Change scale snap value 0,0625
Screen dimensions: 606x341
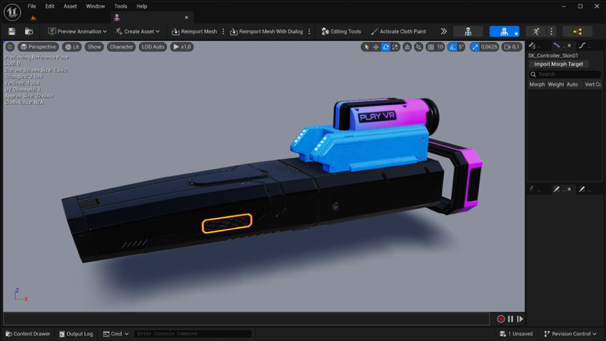(489, 47)
